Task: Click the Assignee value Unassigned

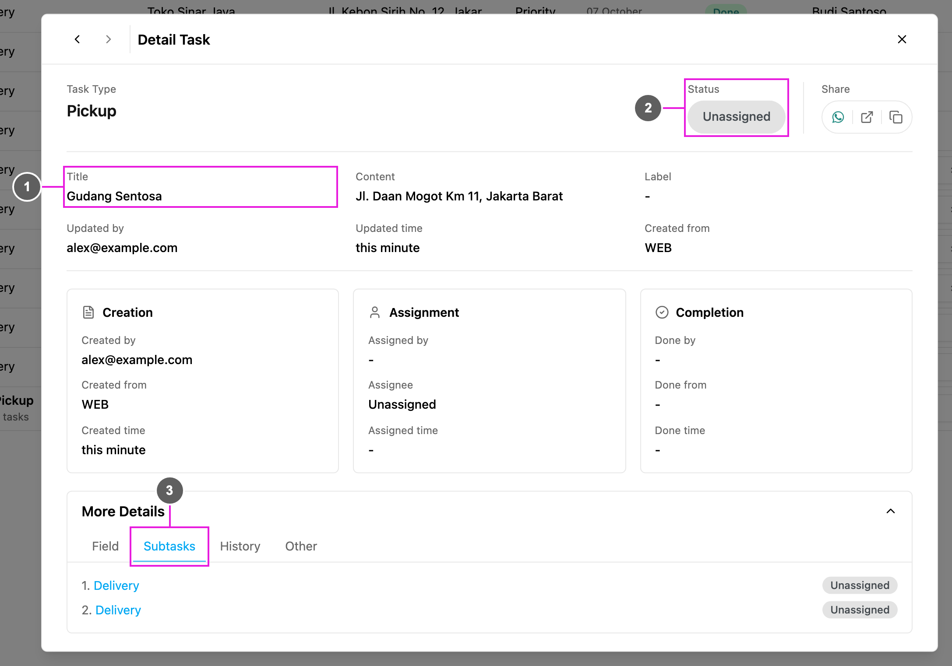Action: pyautogui.click(x=402, y=404)
